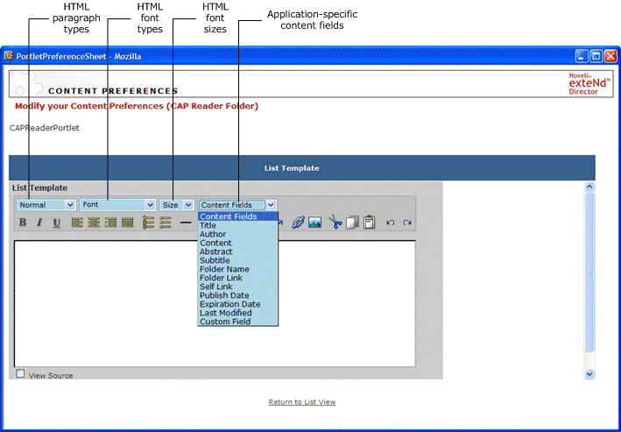
Task: Insert a bulleted list
Action: click(166, 223)
